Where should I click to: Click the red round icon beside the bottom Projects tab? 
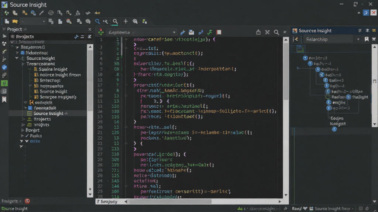pos(27,201)
